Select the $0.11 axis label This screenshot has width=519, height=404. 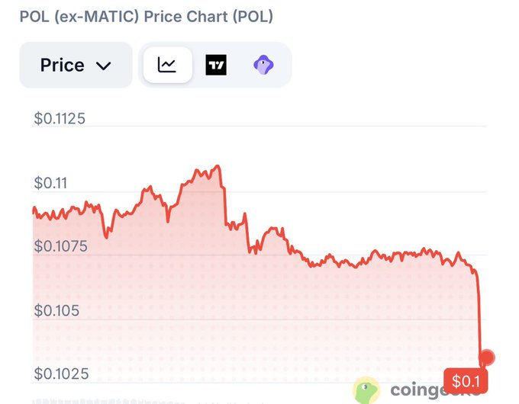(50, 183)
